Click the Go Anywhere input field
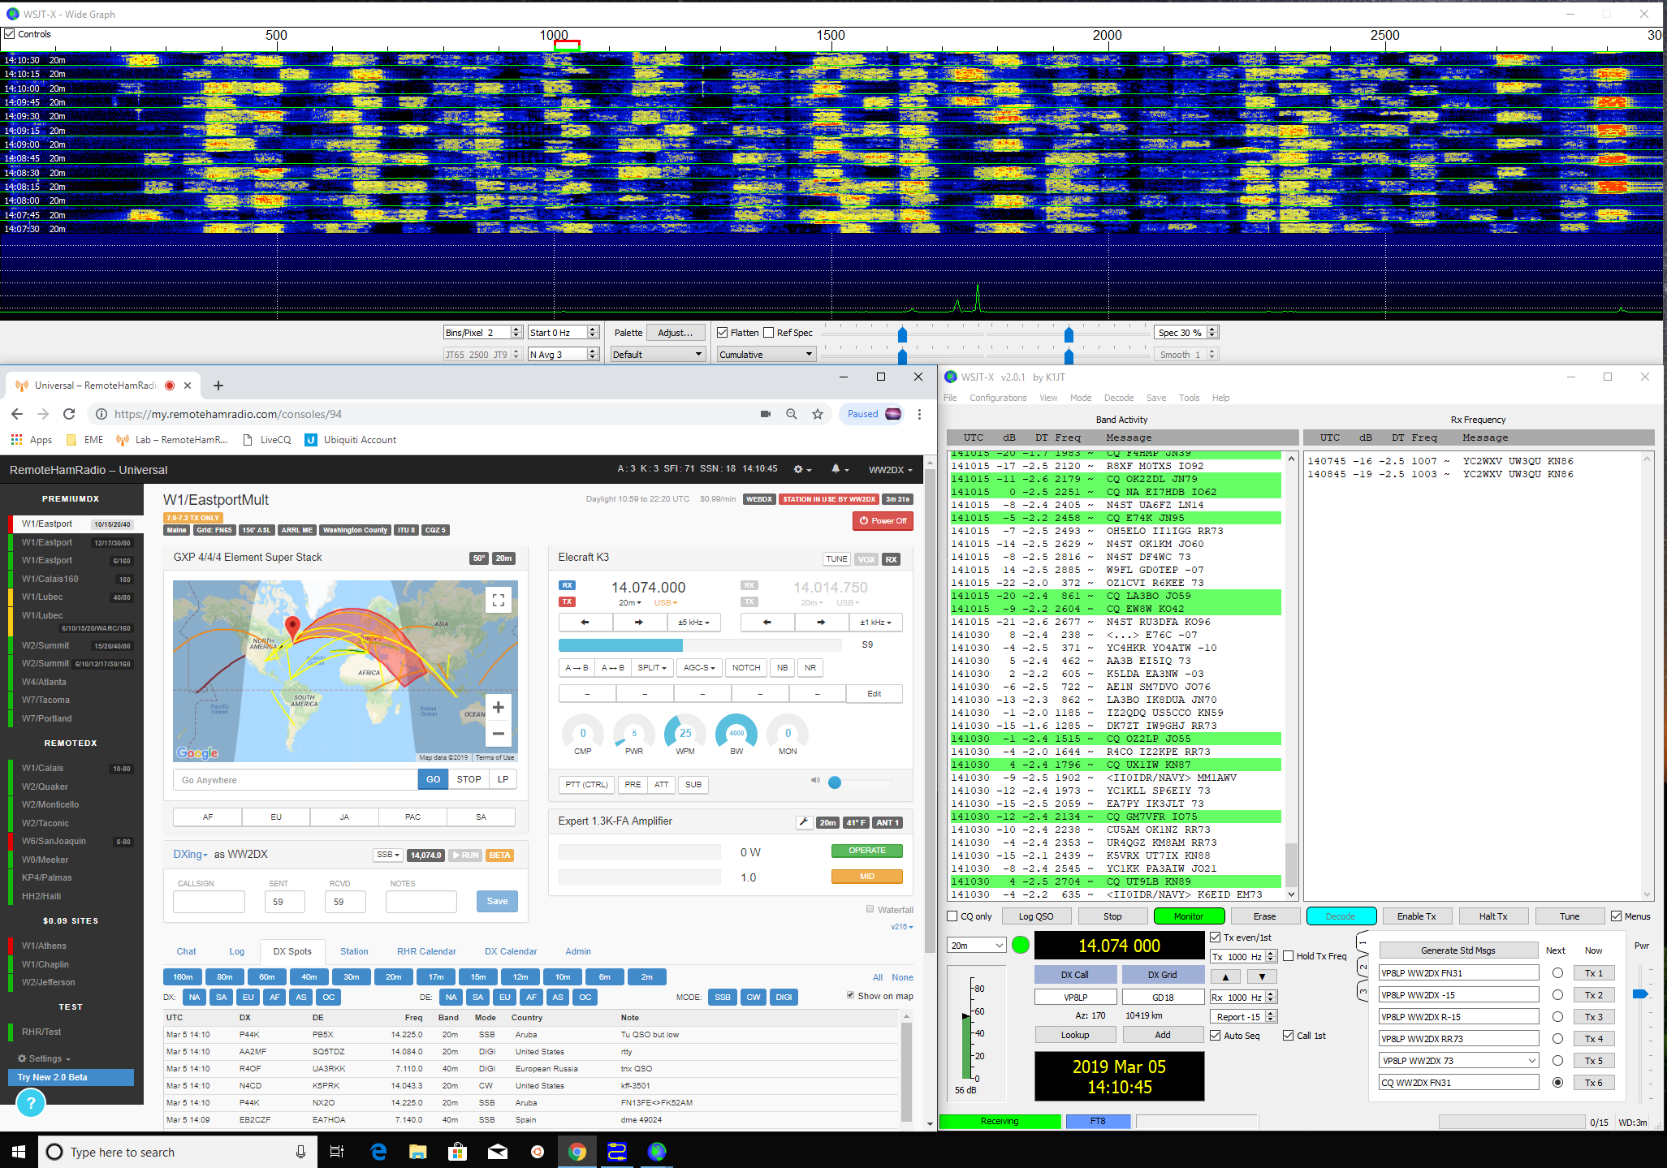Viewport: 1667px width, 1168px height. [296, 779]
